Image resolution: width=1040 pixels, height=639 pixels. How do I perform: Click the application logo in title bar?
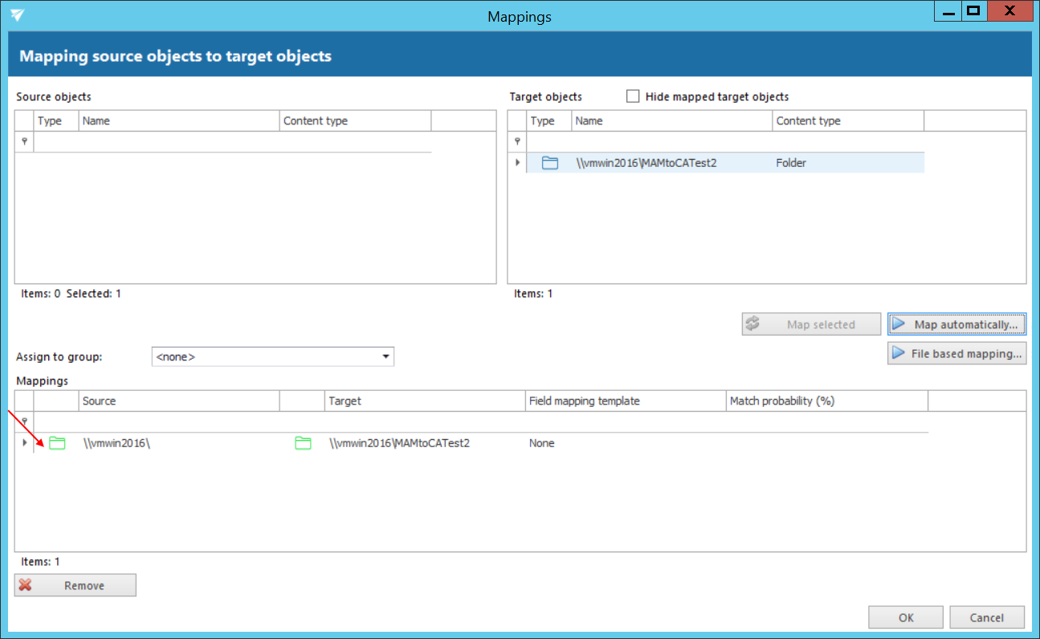[18, 16]
